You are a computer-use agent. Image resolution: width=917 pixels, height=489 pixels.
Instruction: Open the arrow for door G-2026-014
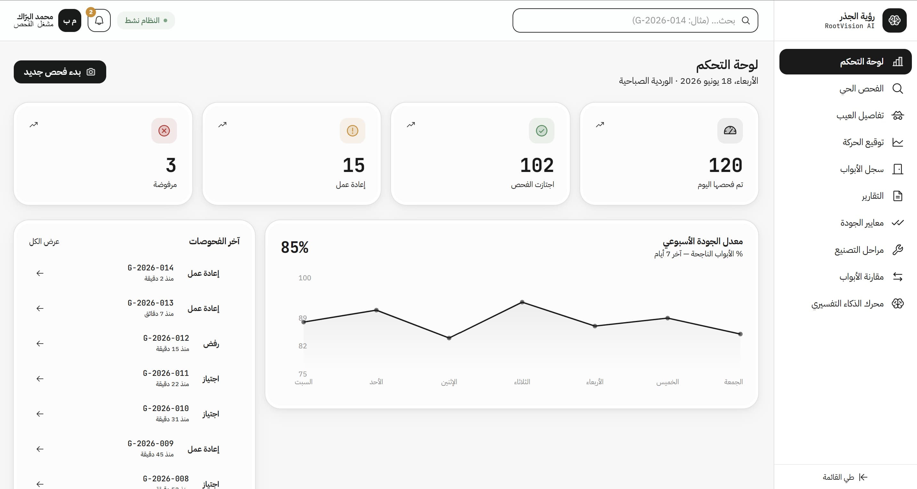(40, 273)
